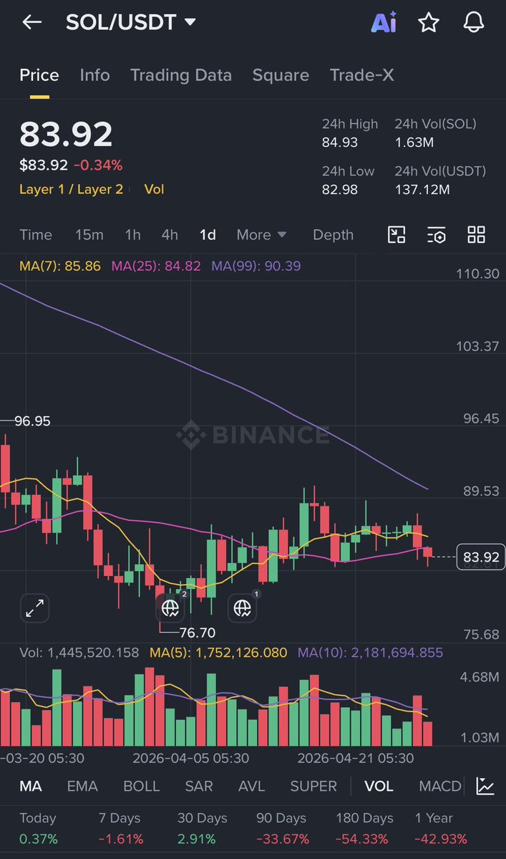This screenshot has width=506, height=859.
Task: Open indicator chart icon beside MACD
Action: click(x=485, y=786)
